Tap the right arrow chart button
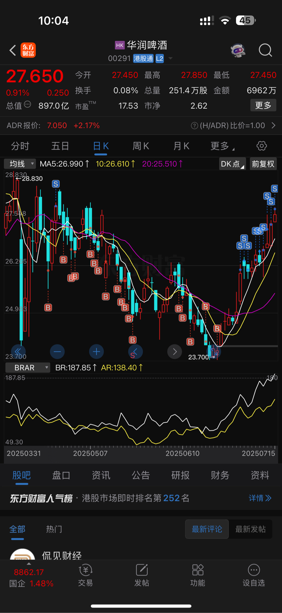 [x=175, y=351]
